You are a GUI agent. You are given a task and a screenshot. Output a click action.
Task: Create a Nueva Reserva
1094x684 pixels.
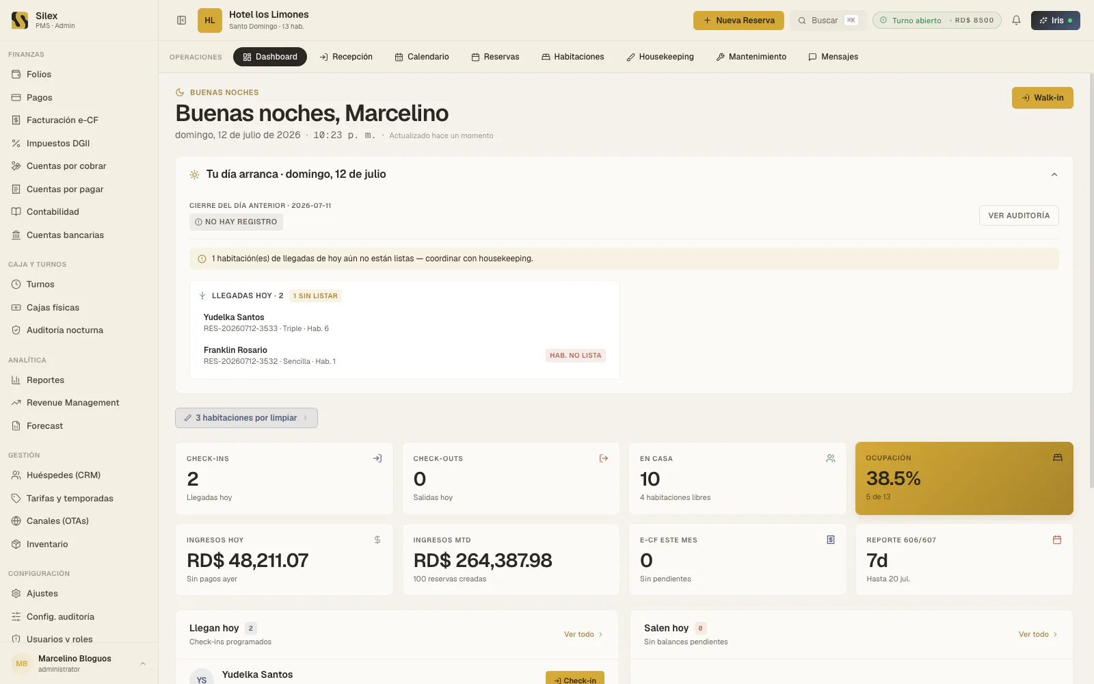click(x=738, y=21)
